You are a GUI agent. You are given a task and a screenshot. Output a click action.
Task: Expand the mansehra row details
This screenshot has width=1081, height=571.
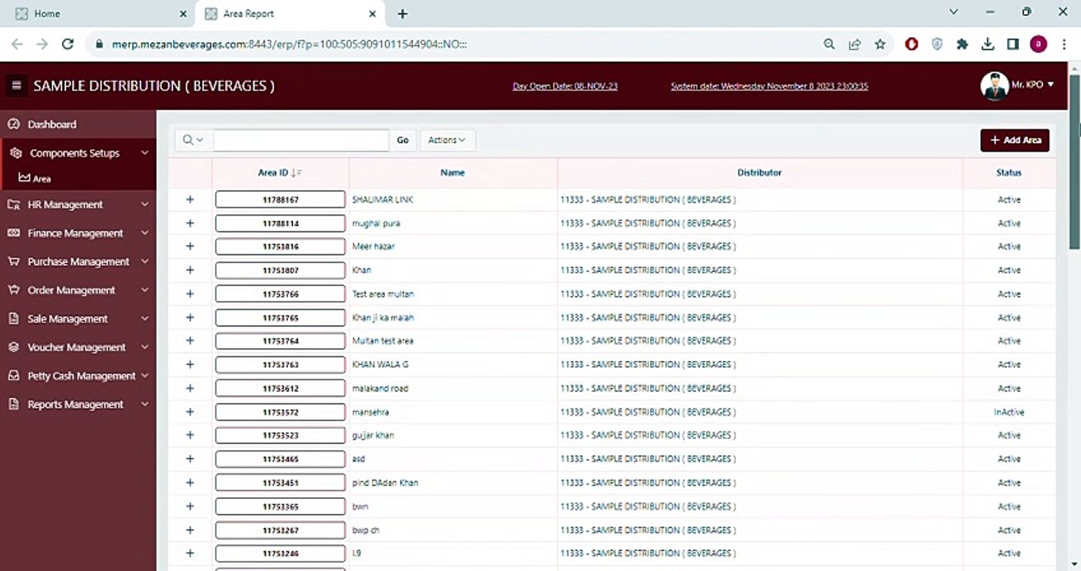[x=190, y=412]
